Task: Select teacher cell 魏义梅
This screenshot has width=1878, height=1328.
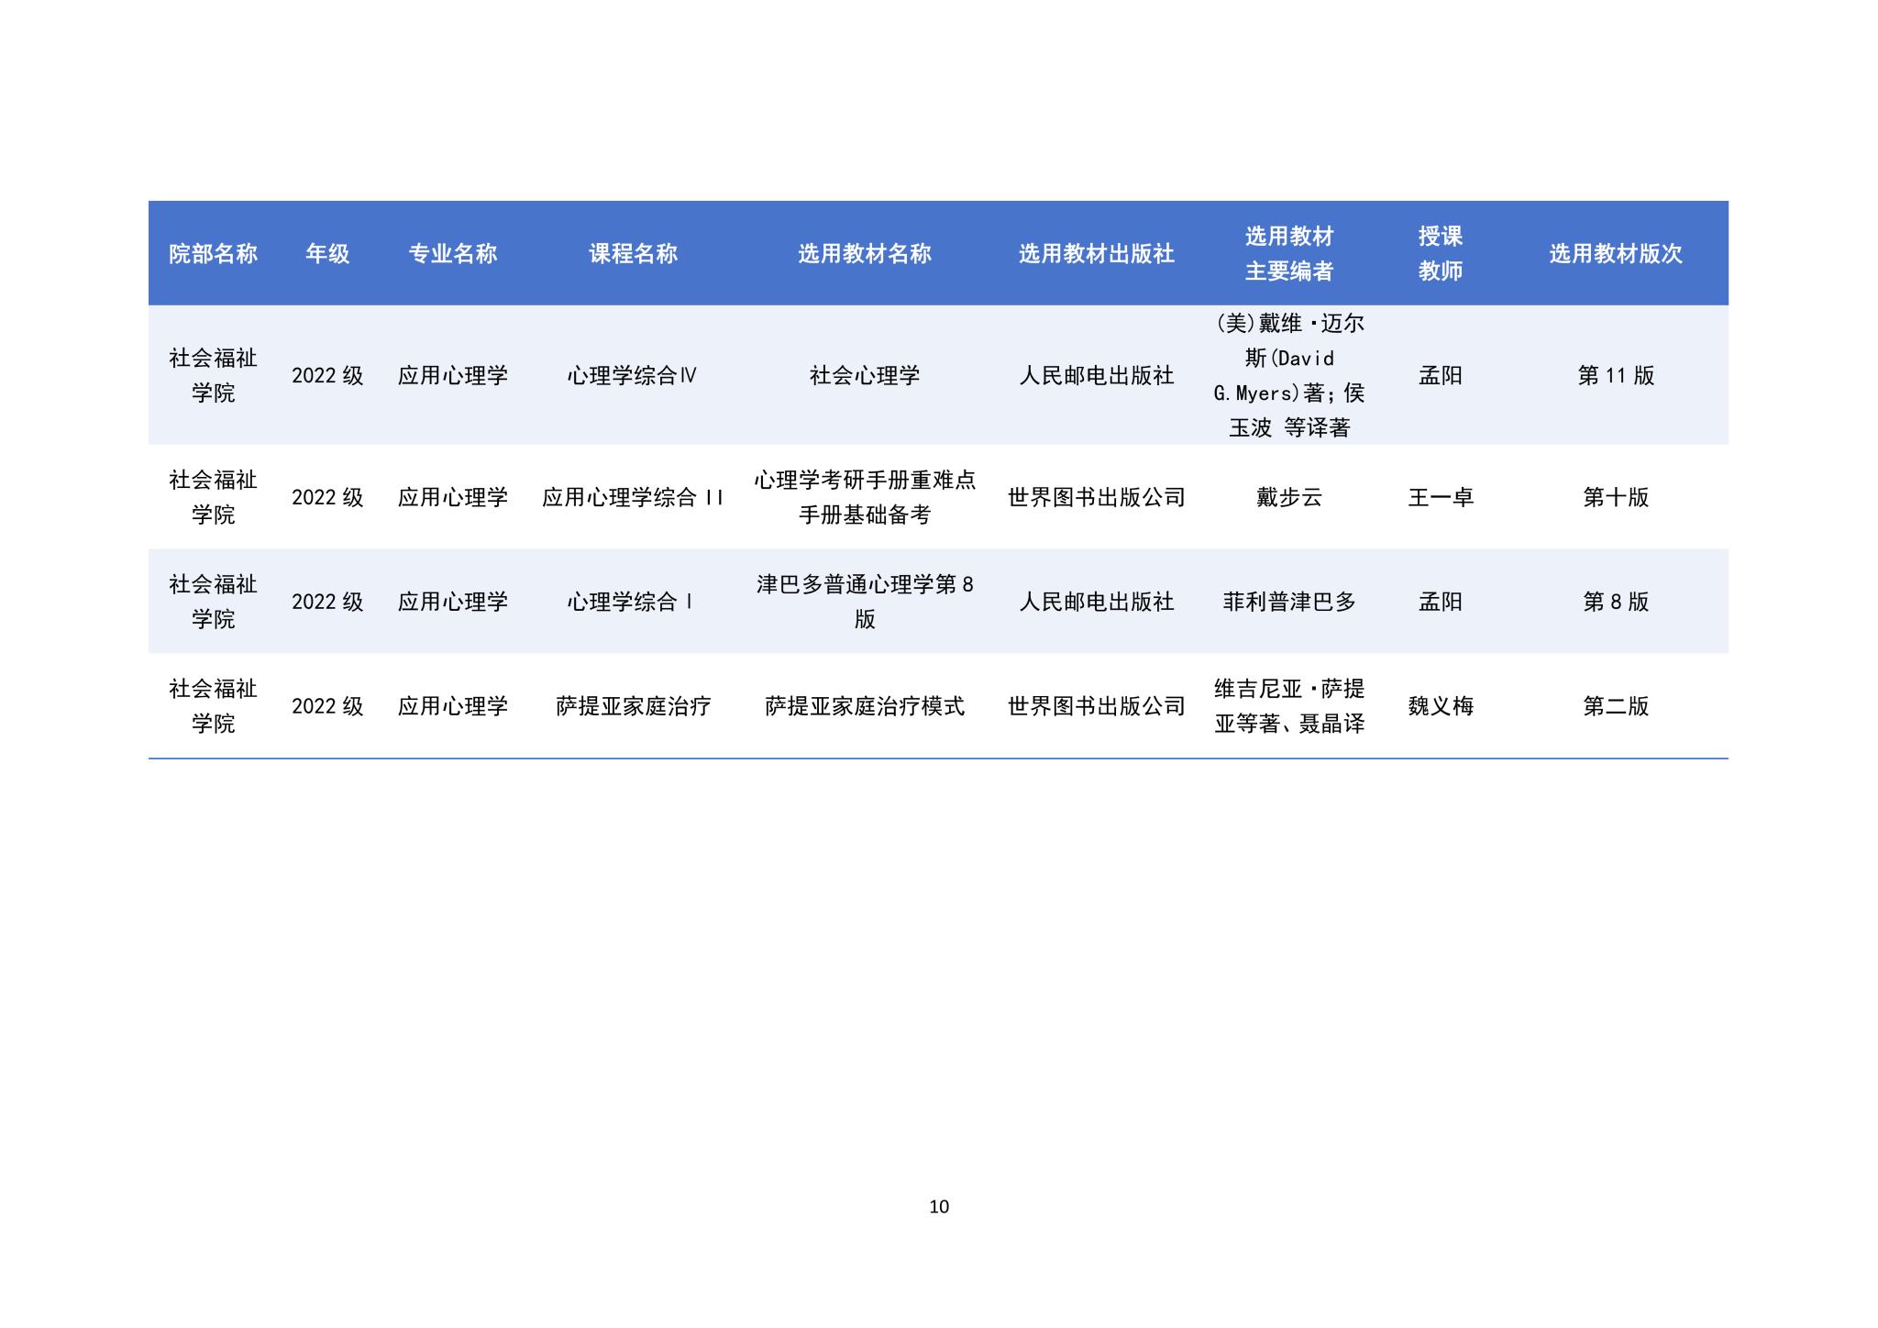Action: point(1440,706)
